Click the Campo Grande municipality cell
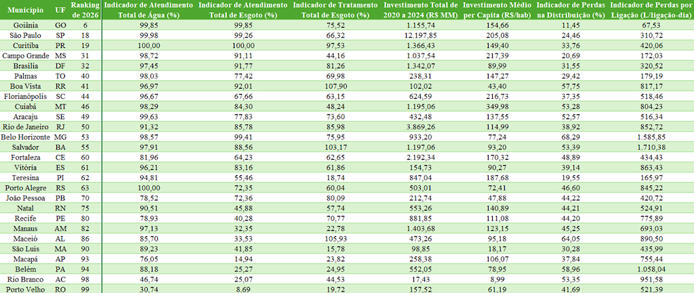 tap(26, 55)
